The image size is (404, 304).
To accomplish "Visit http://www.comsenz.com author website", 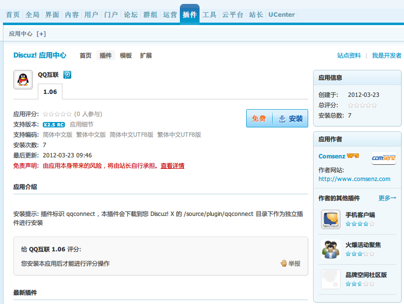I will coord(354,179).
